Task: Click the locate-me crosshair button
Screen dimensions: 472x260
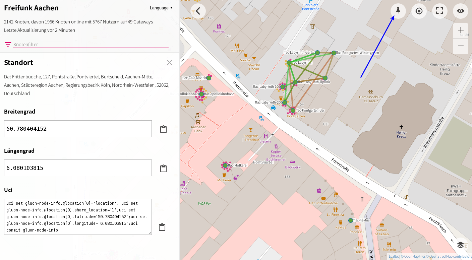Action: 419,11
